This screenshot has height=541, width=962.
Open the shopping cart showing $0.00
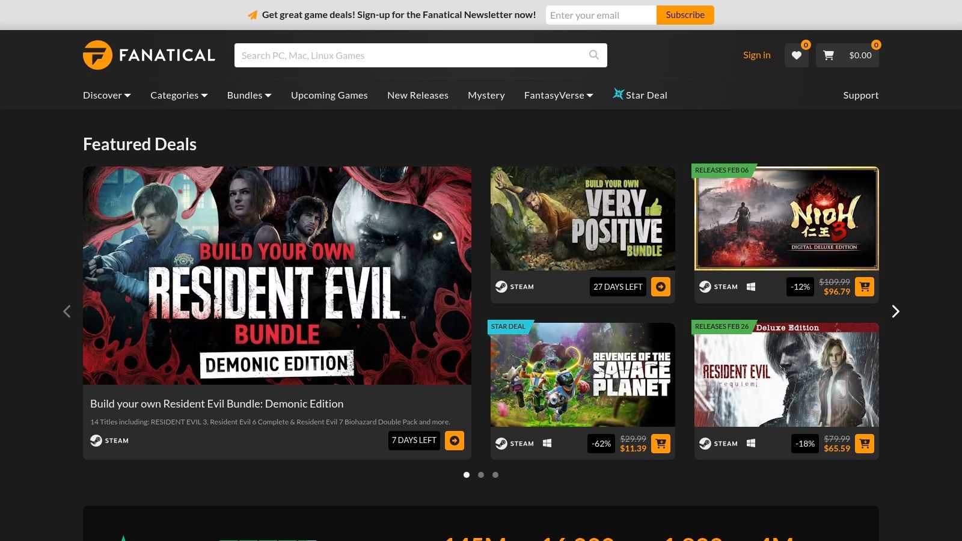[847, 55]
